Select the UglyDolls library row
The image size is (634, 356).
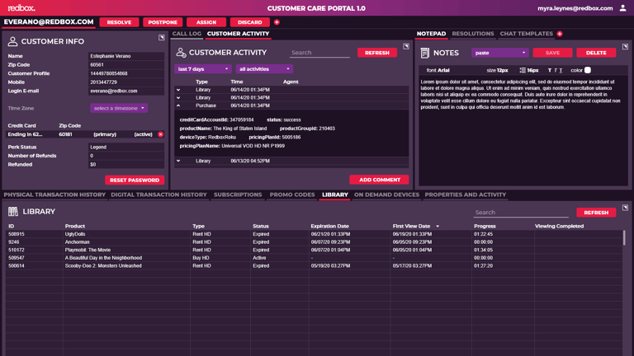pos(315,234)
